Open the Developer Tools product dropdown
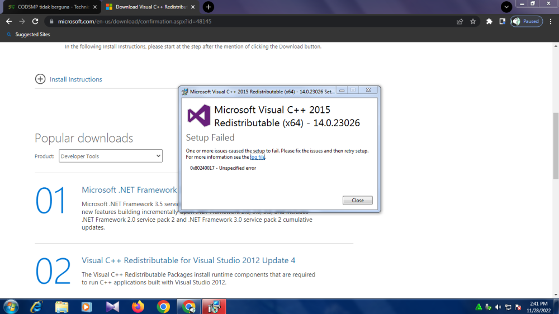This screenshot has width=559, height=314. (x=111, y=156)
